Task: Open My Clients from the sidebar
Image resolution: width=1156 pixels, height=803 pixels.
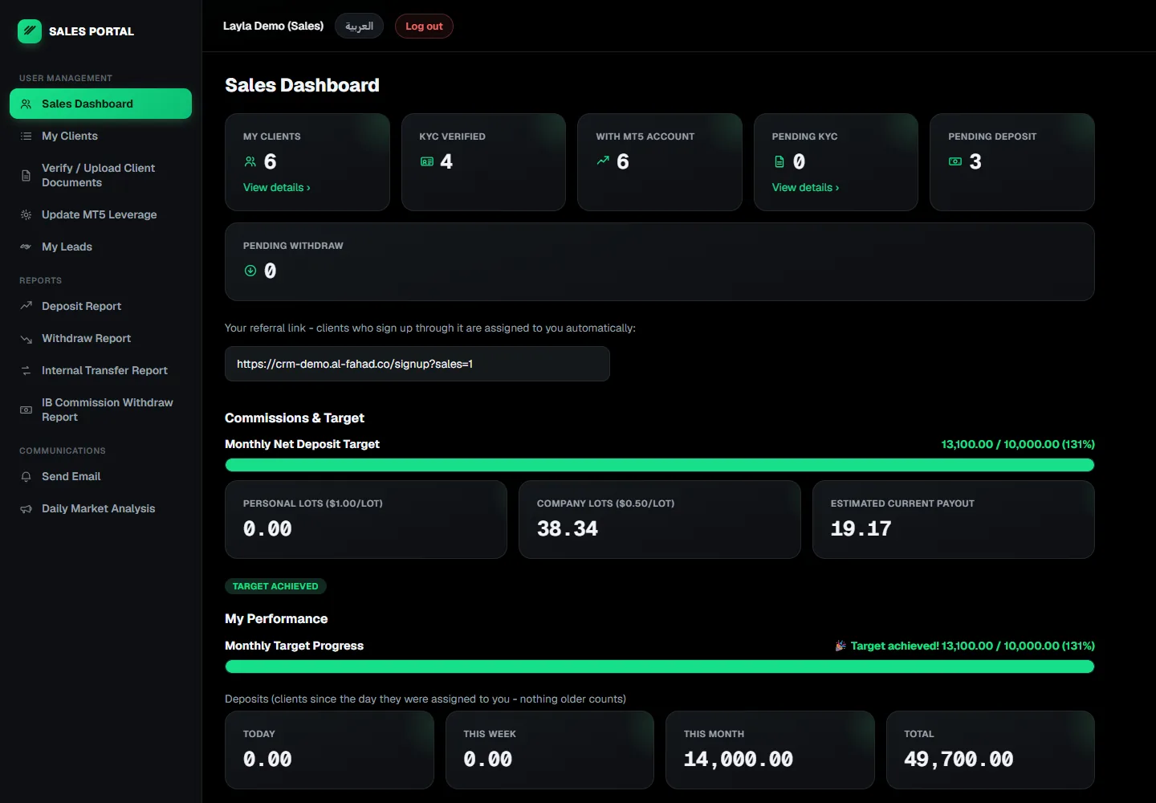Action: coord(100,136)
